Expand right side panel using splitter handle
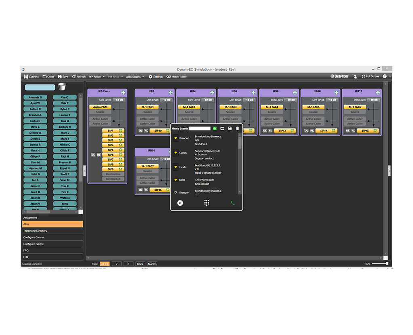The width and height of the screenshot is (413, 335). click(x=389, y=171)
